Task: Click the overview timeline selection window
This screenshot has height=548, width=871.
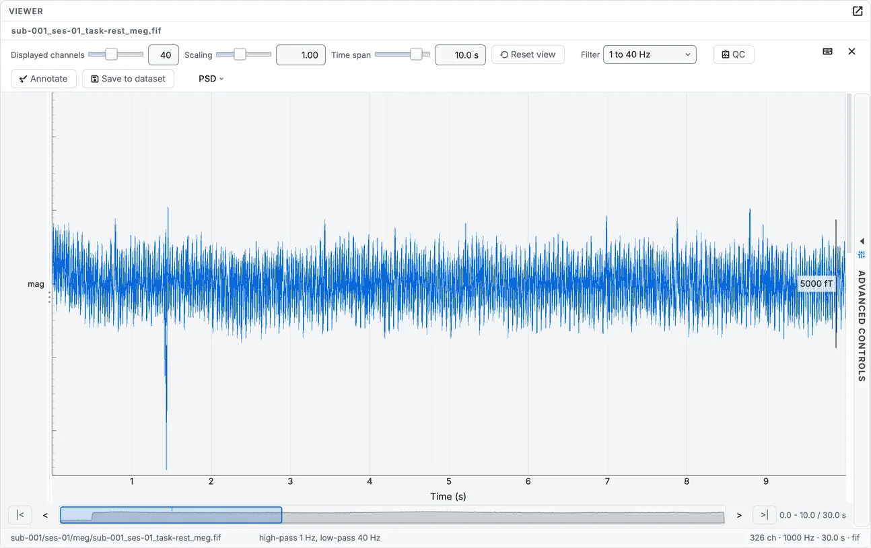Action: (171, 515)
